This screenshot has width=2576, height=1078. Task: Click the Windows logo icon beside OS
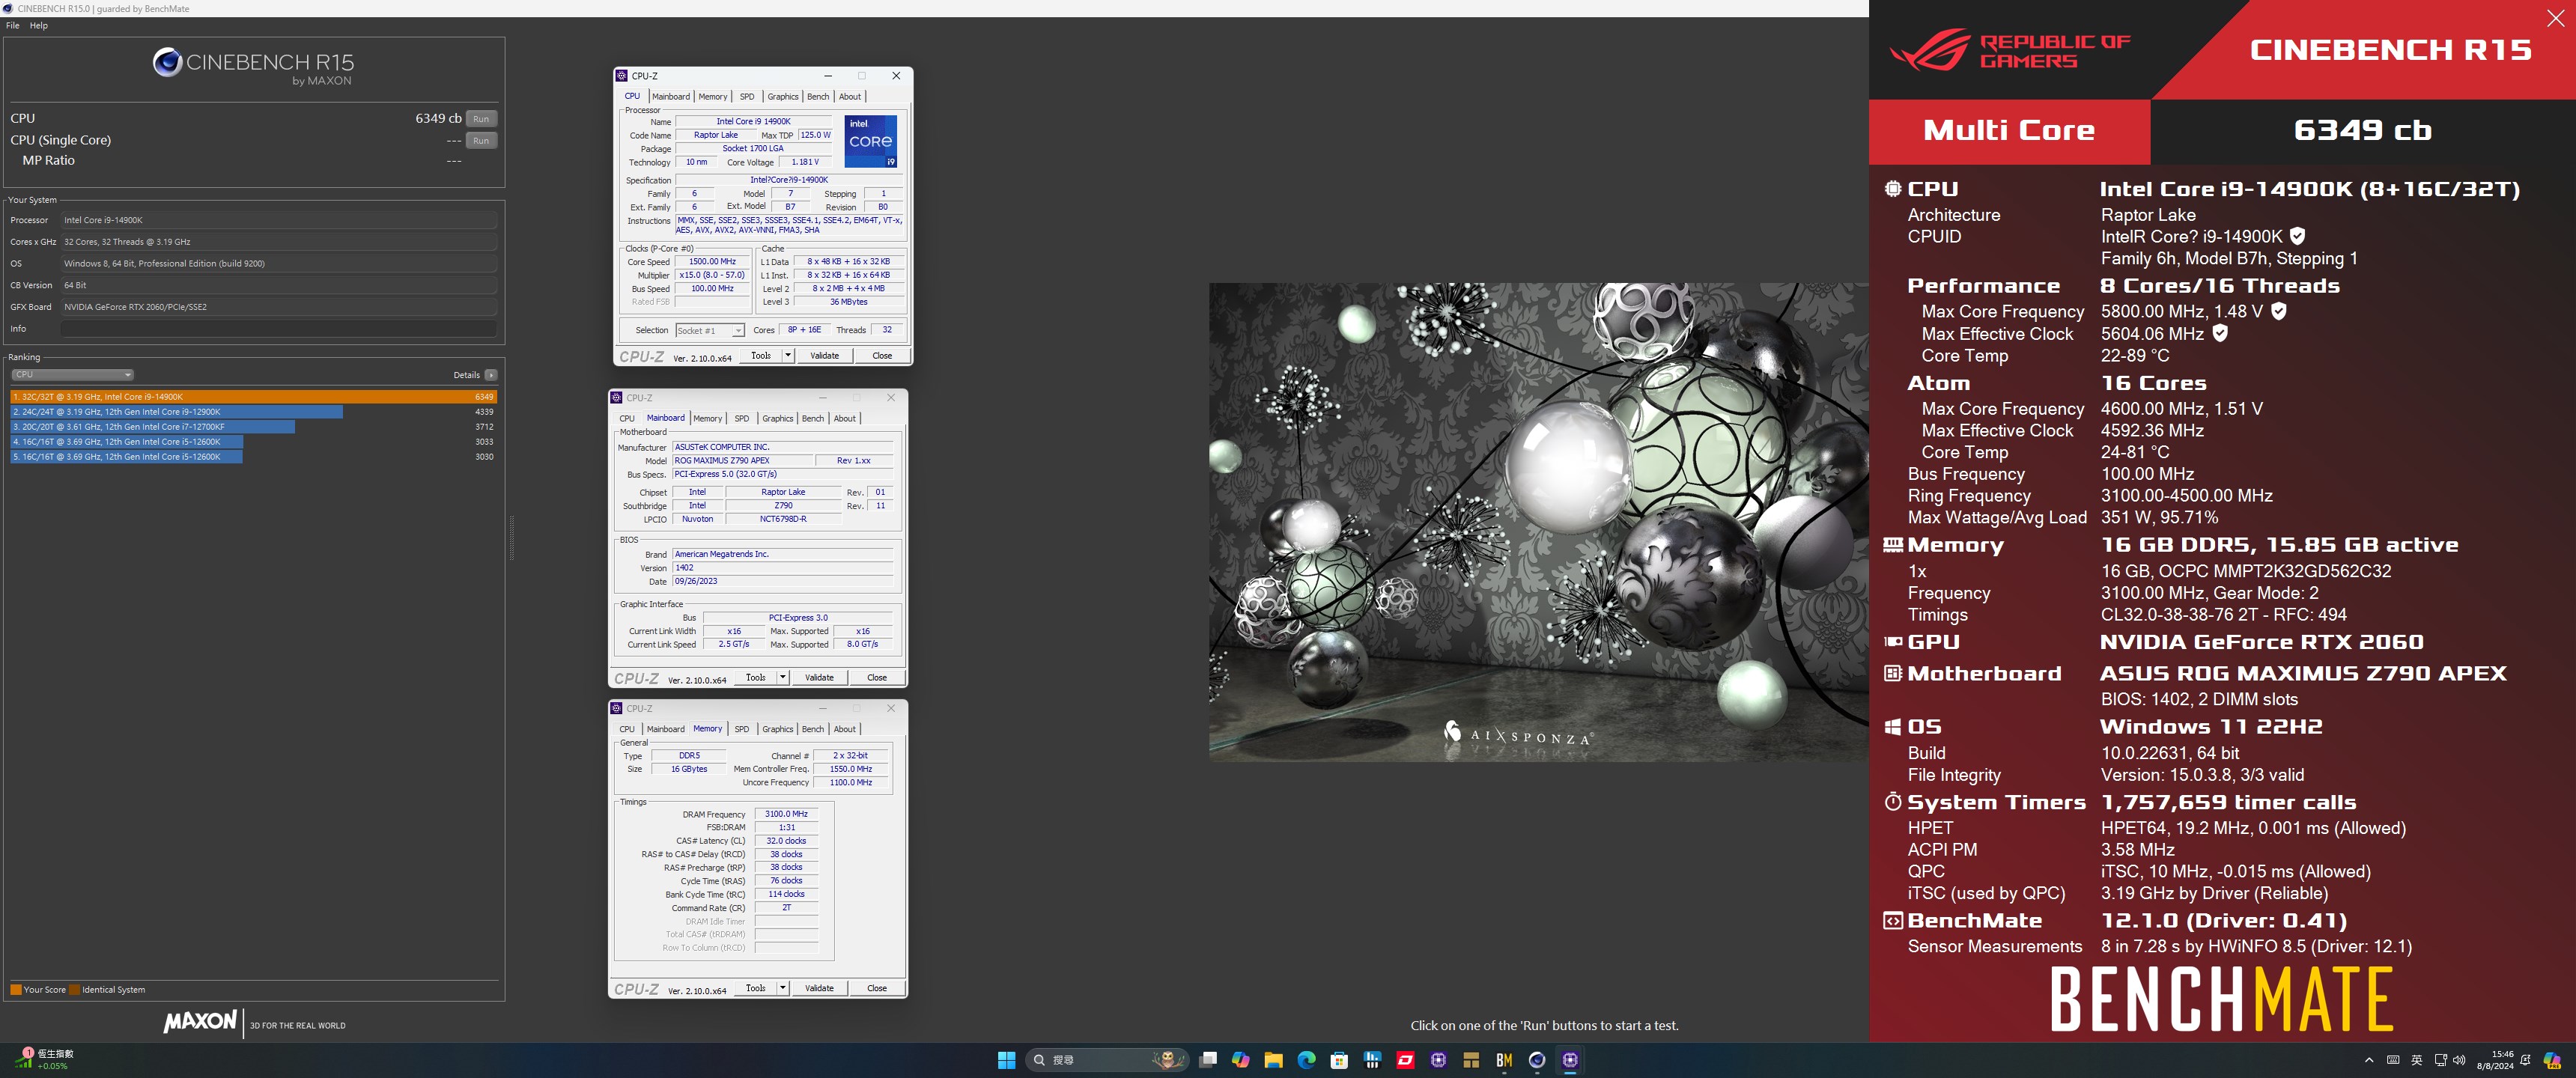point(1892,726)
